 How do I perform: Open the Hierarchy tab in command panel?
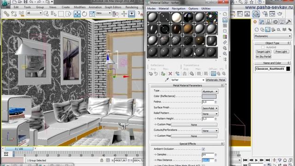pos(268,22)
